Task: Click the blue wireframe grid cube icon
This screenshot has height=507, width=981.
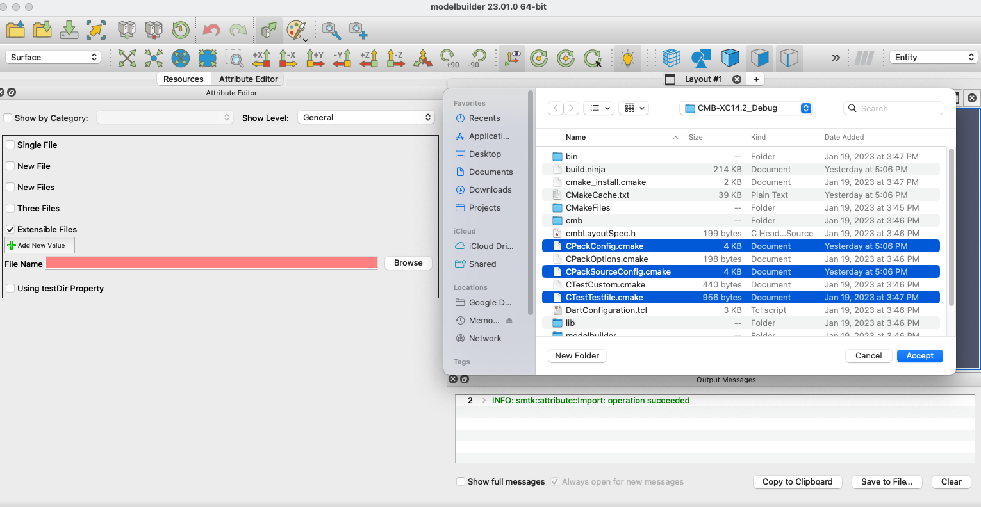Action: coord(672,58)
